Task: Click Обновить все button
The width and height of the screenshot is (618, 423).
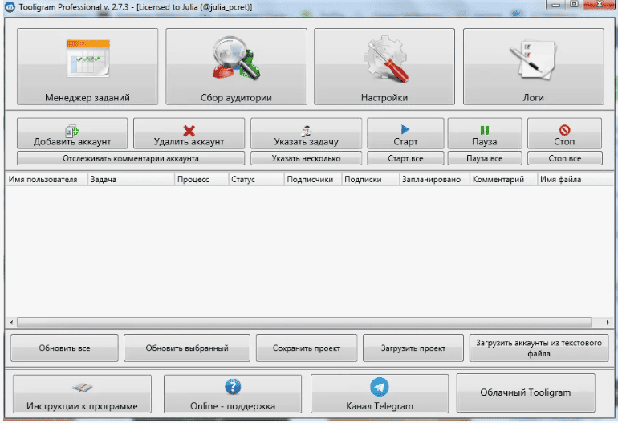Action: click(65, 348)
